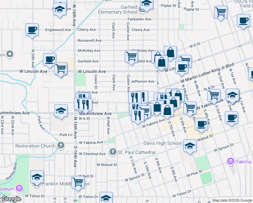Image resolution: width=253 pixels, height=203 pixels.
Task: Click the shopping bag marker near S 7th Ave
Action: [x=167, y=111]
